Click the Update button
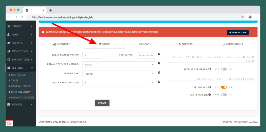Viewport: 266px width, 132px height. [x=102, y=103]
